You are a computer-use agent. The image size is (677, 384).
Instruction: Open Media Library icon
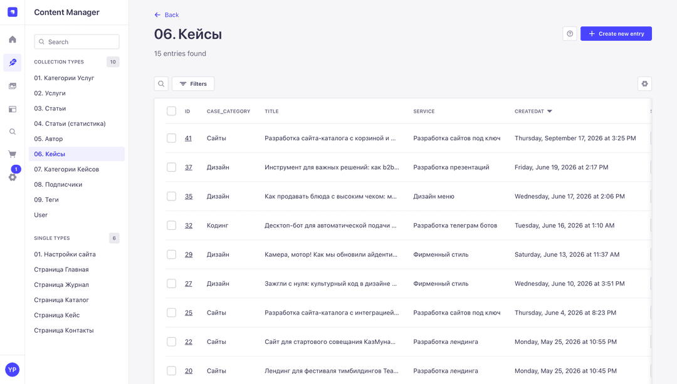click(x=13, y=86)
